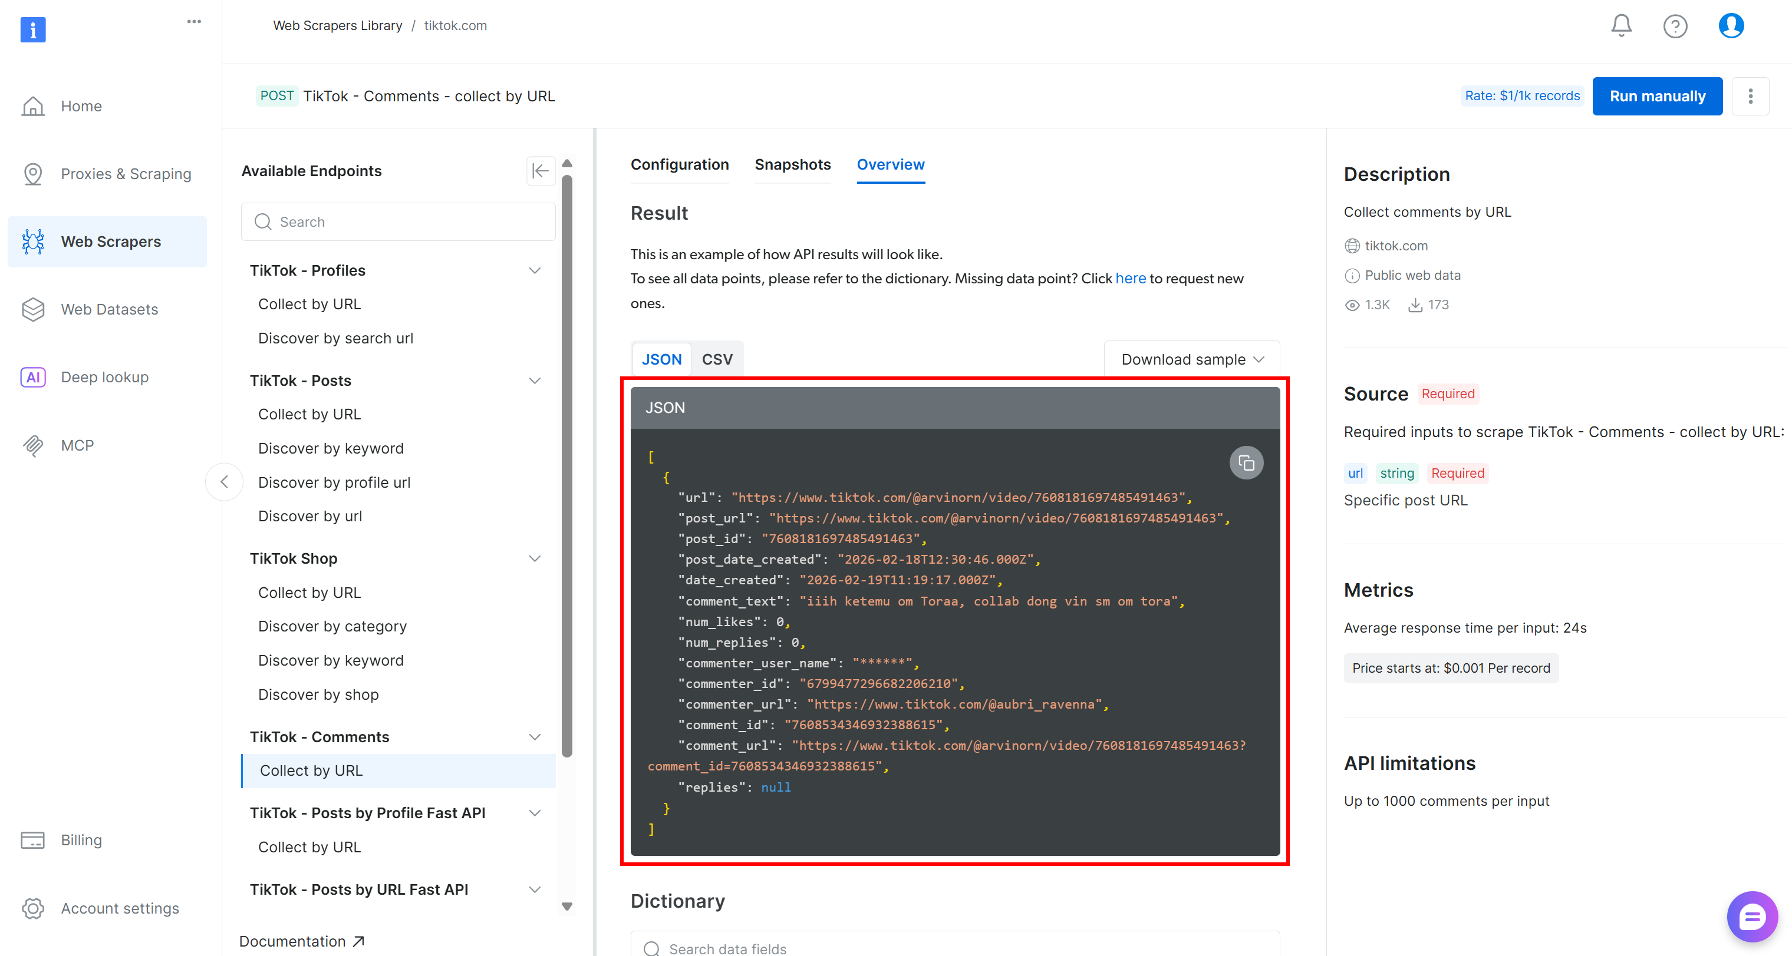
Task: Click the user avatar
Action: (1731, 26)
